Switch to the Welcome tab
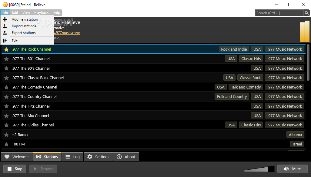 coord(16,157)
